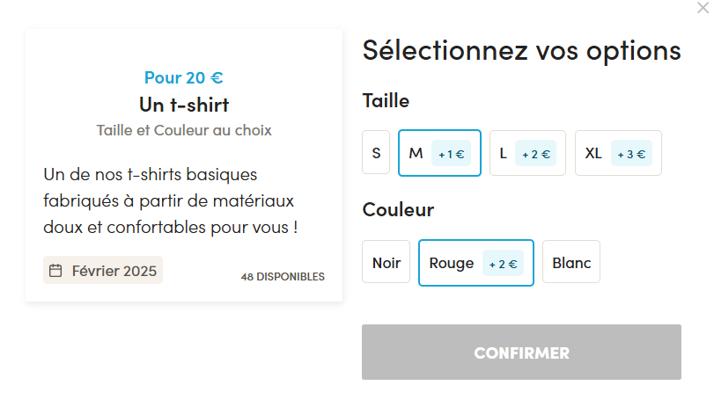The height and width of the screenshot is (400, 714).
Task: Click the Taille section heading
Action: pyautogui.click(x=386, y=100)
